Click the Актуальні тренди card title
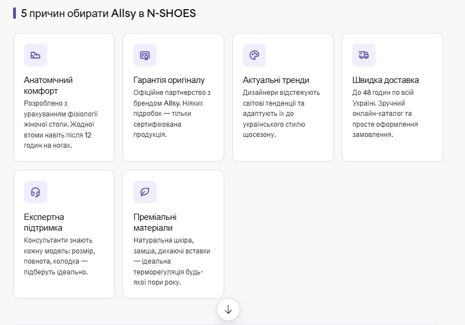This screenshot has width=465, height=325. [276, 80]
